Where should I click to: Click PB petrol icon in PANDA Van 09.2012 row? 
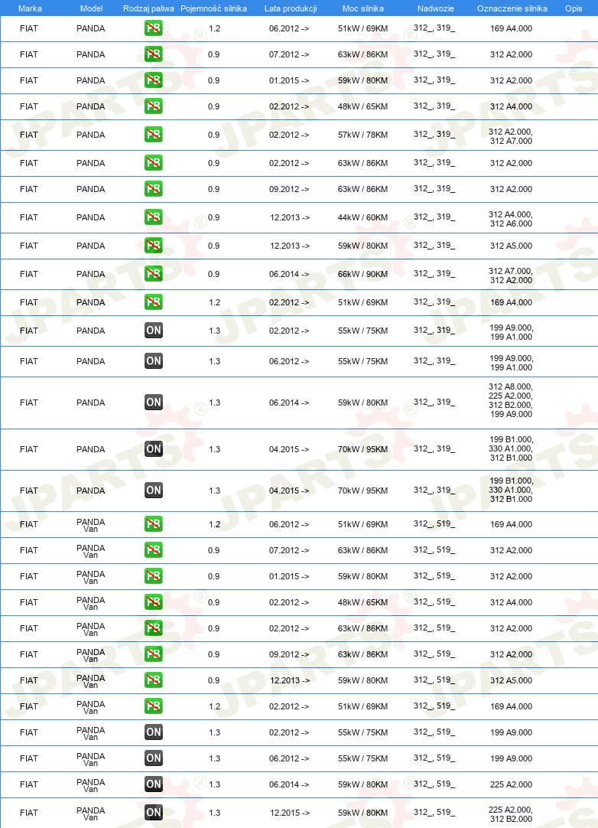[x=153, y=654]
